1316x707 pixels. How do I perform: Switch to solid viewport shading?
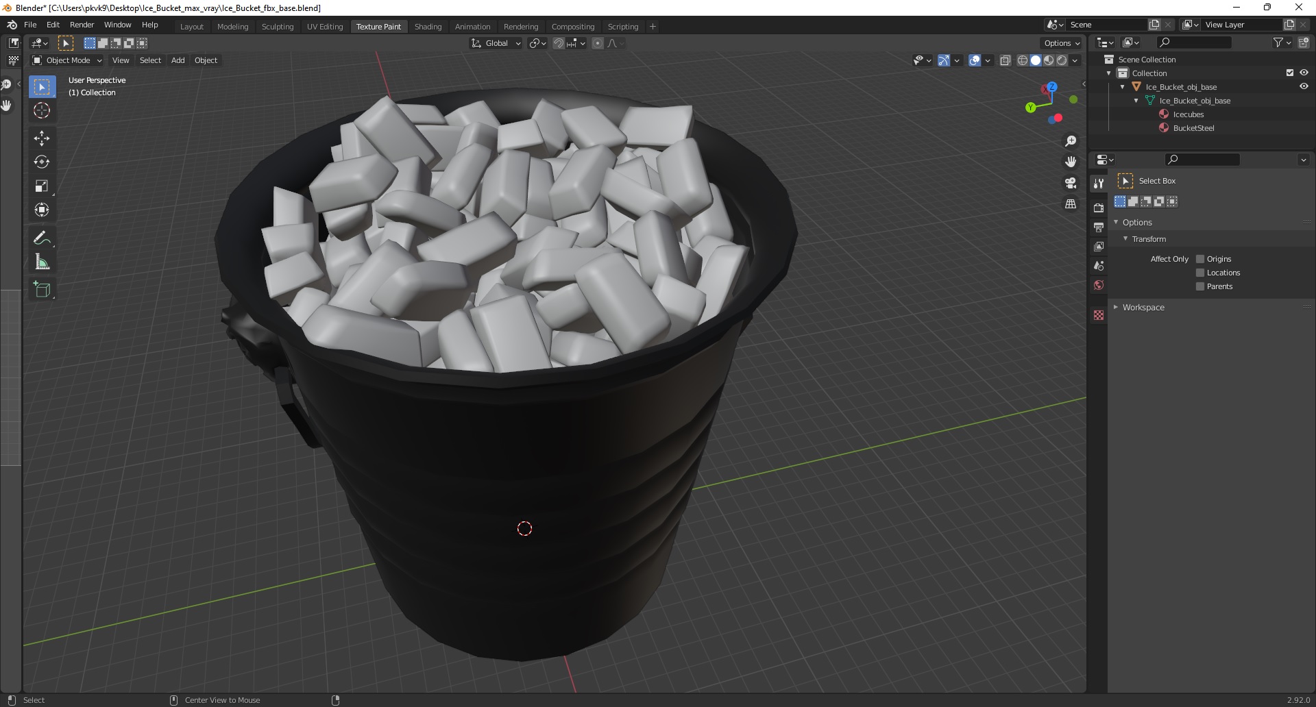pyautogui.click(x=1036, y=60)
